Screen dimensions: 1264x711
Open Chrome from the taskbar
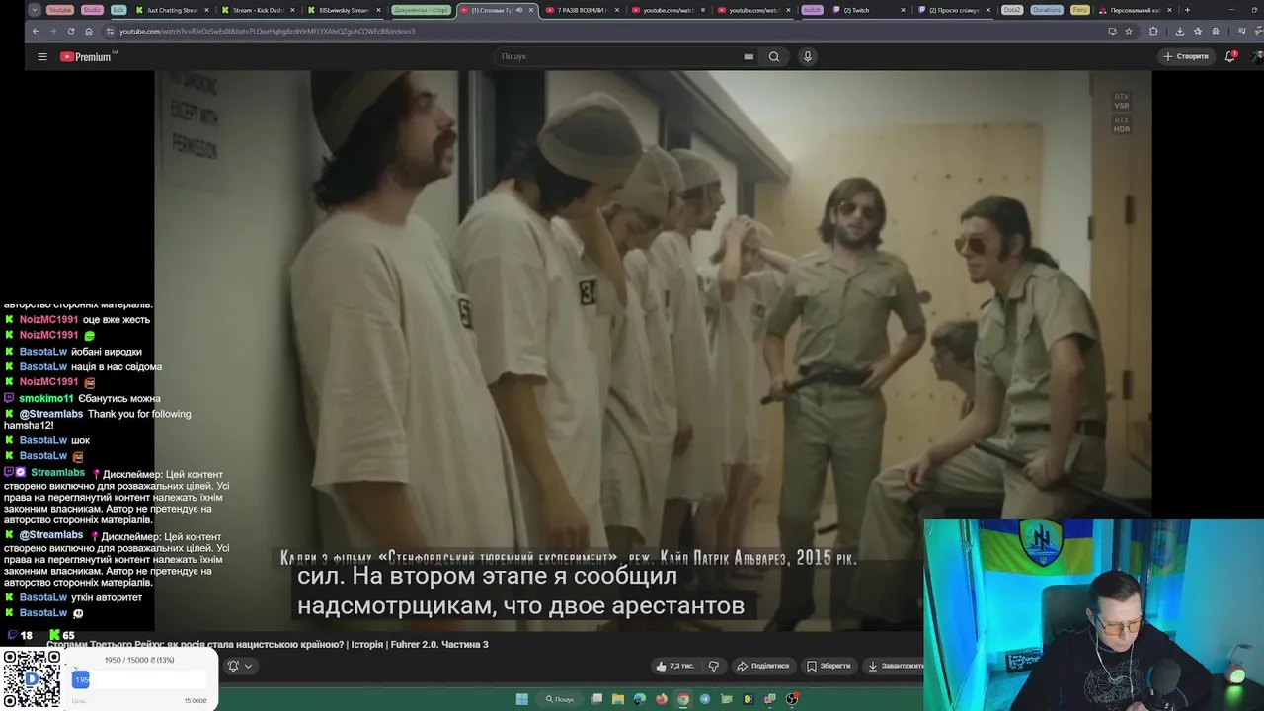(683, 699)
